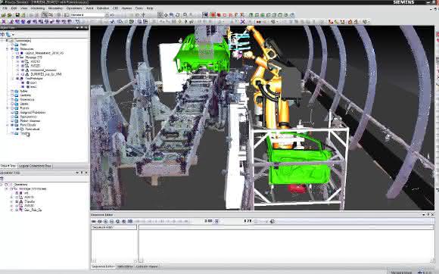
Task: Collapse the Point Clouds folder node
Action: (8, 125)
